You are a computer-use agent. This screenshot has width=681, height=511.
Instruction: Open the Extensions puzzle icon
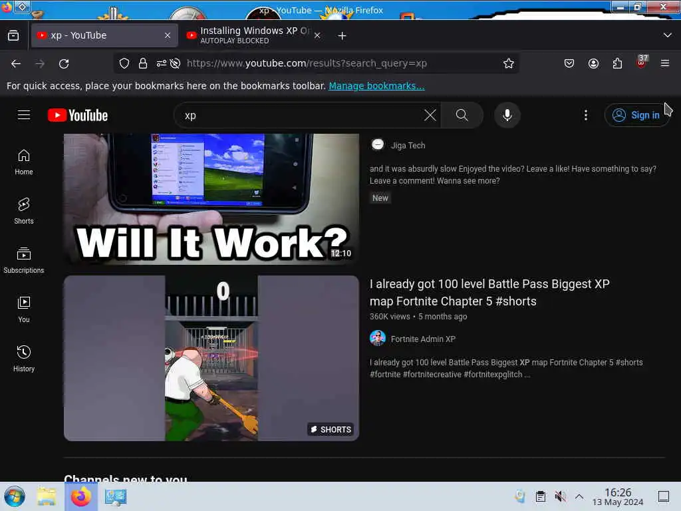[x=617, y=63]
